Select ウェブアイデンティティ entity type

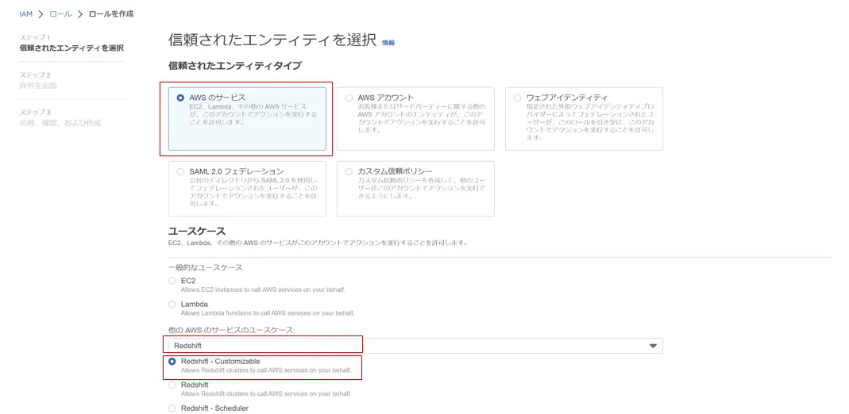517,98
